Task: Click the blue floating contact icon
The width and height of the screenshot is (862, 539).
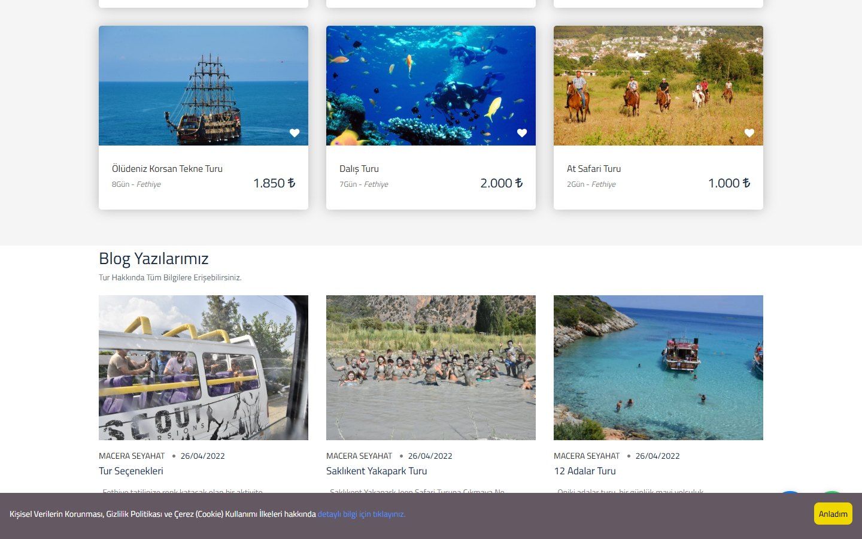Action: (x=790, y=492)
